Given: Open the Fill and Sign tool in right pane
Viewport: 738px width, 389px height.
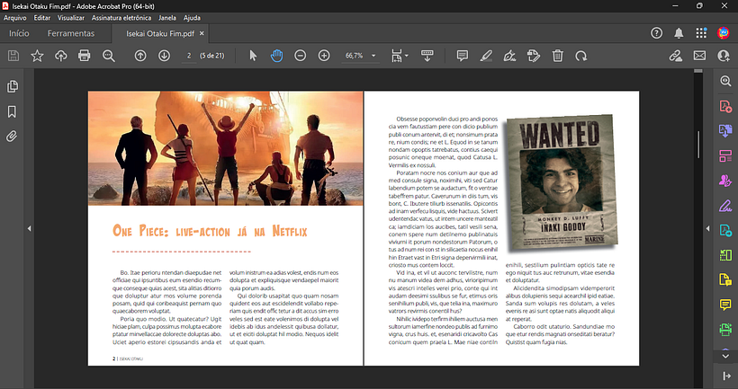Looking at the screenshot, I should 725,206.
